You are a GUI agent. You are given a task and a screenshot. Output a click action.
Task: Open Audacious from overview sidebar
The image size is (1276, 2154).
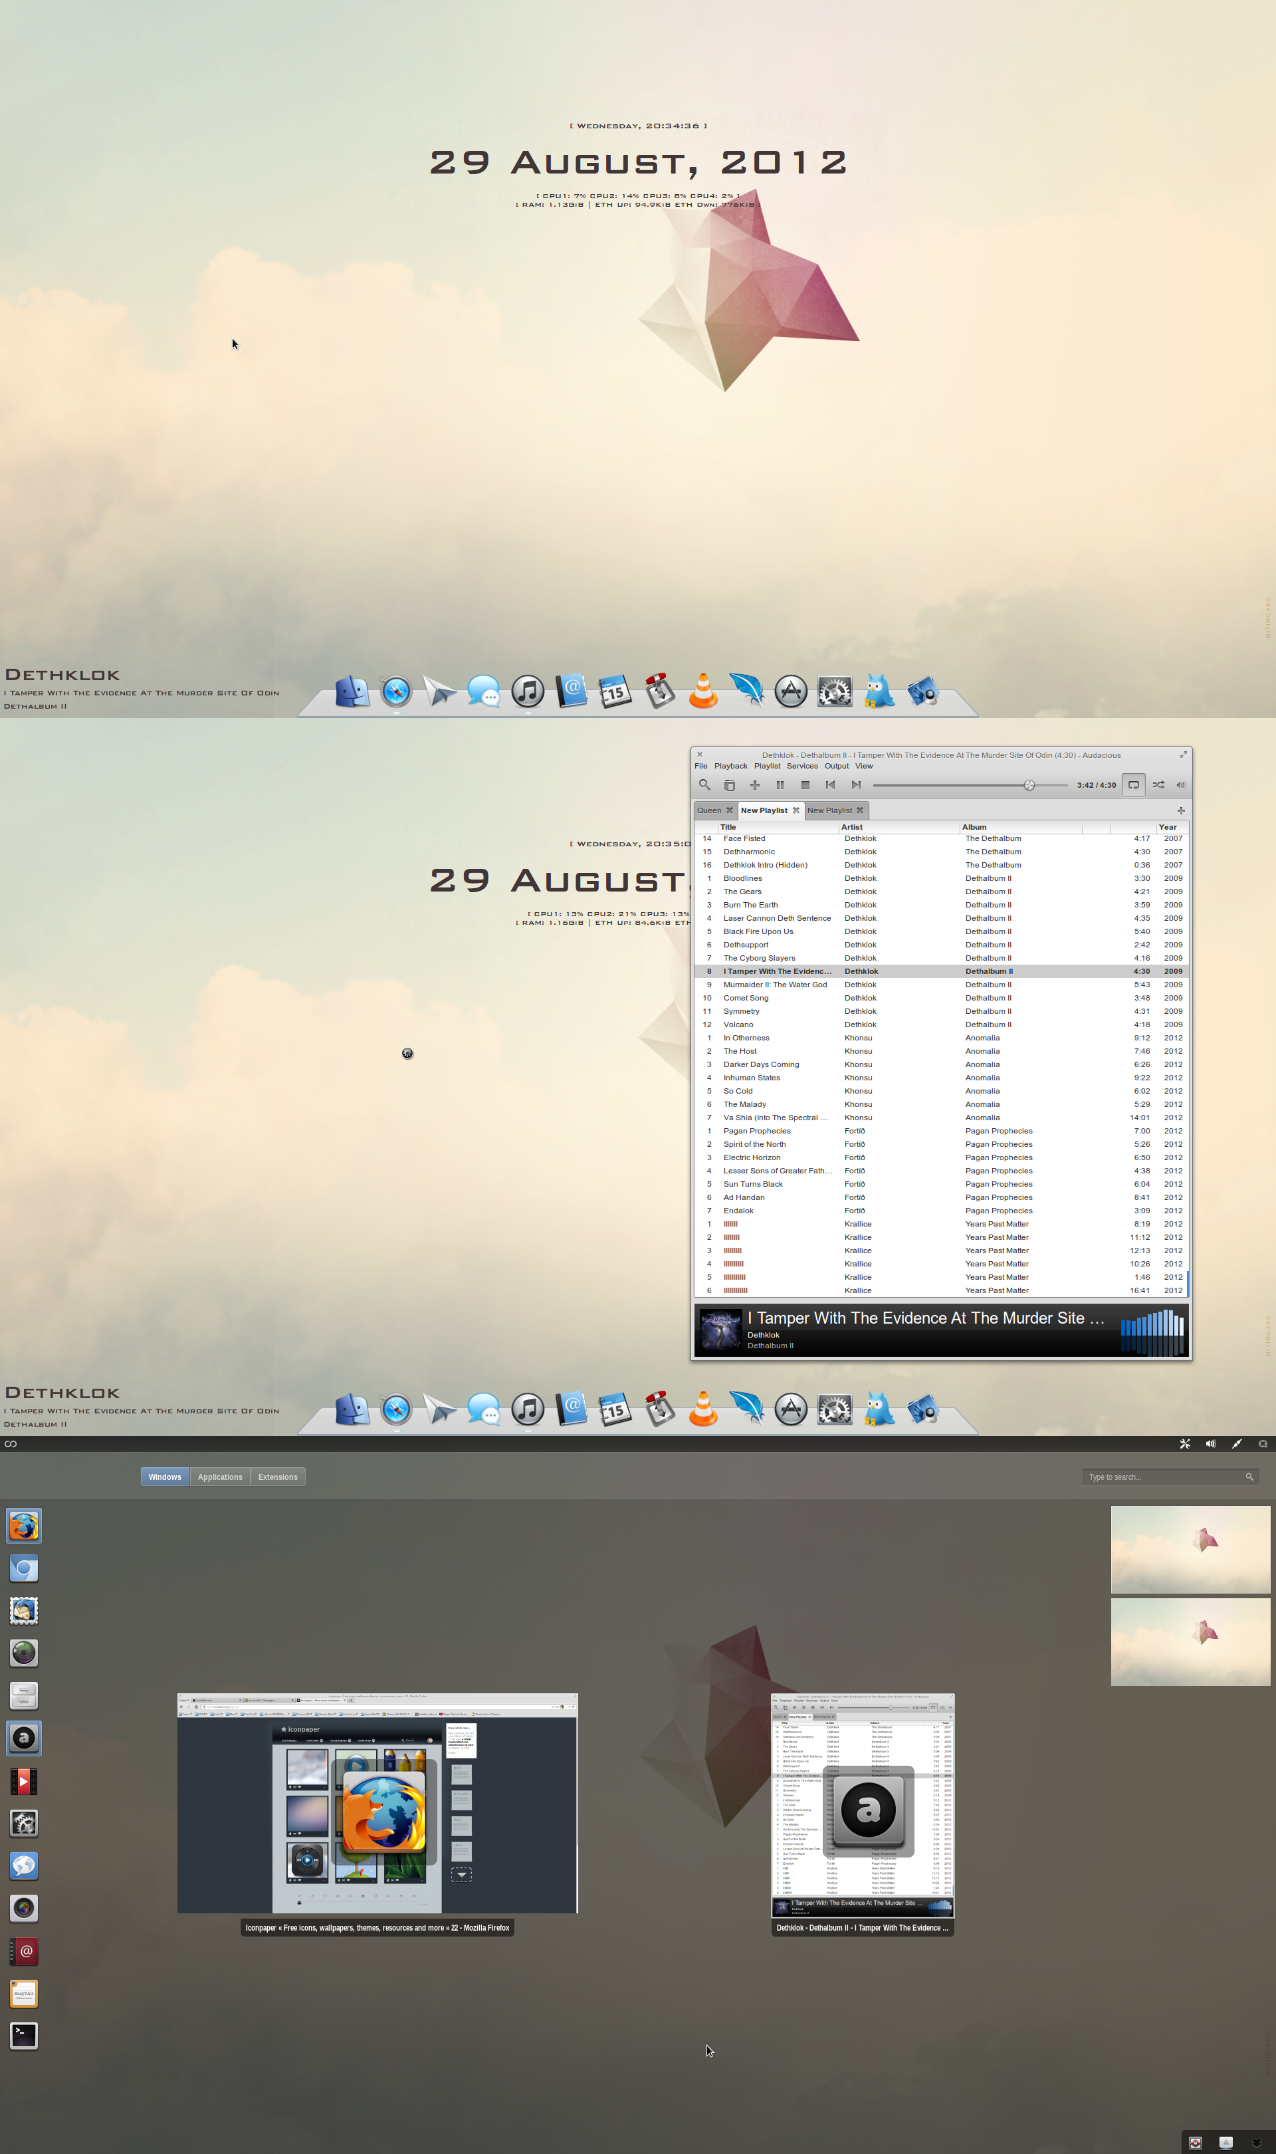tap(24, 1738)
